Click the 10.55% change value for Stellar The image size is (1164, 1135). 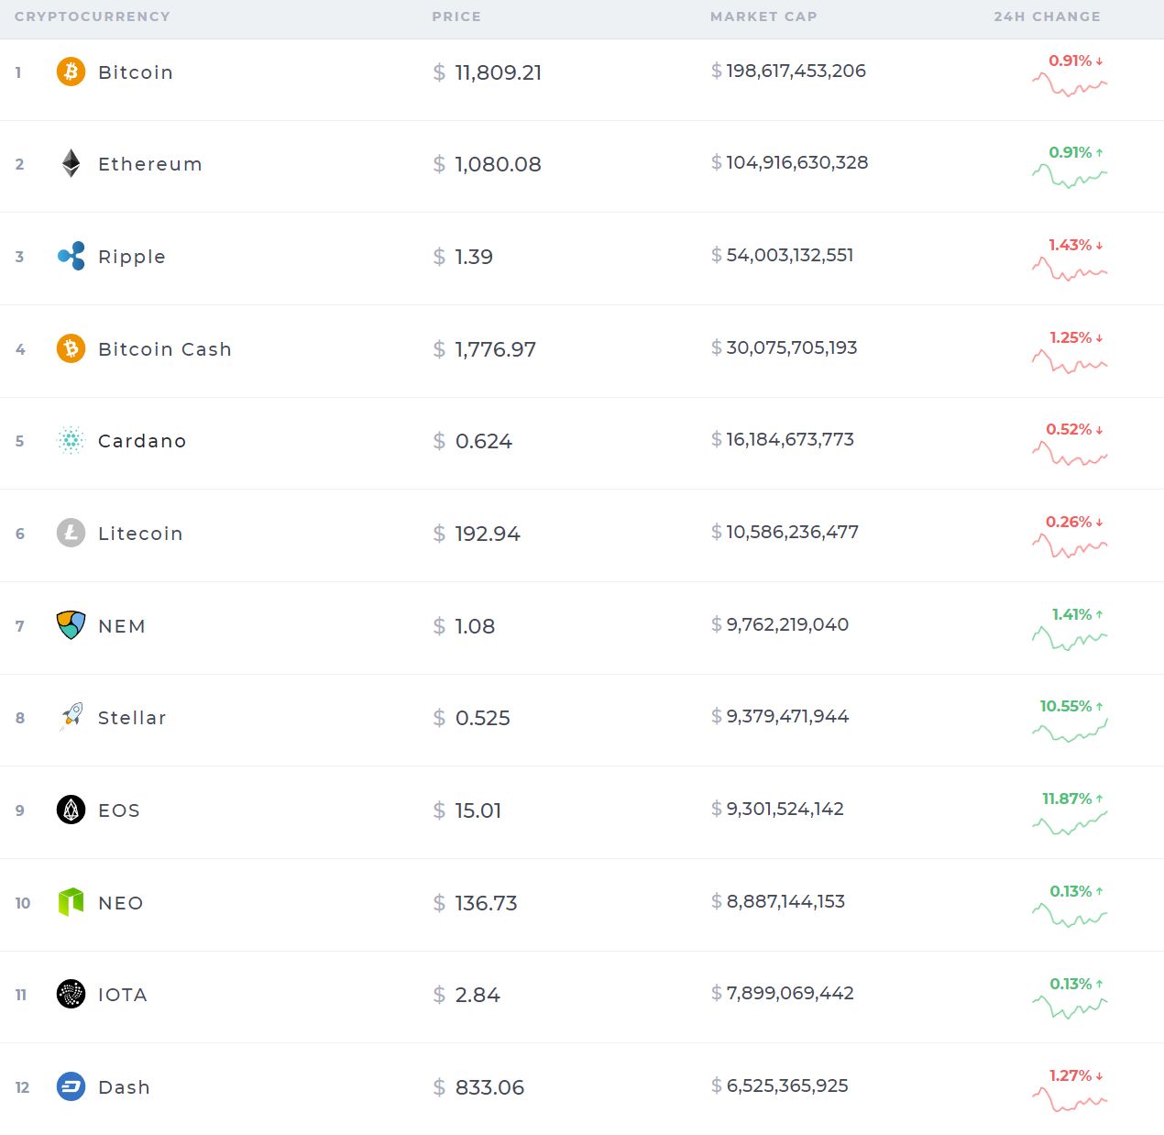coord(1066,706)
